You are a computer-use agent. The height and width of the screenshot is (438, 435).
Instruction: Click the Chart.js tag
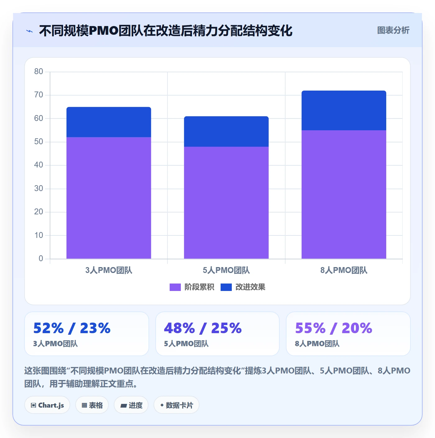click(47, 405)
